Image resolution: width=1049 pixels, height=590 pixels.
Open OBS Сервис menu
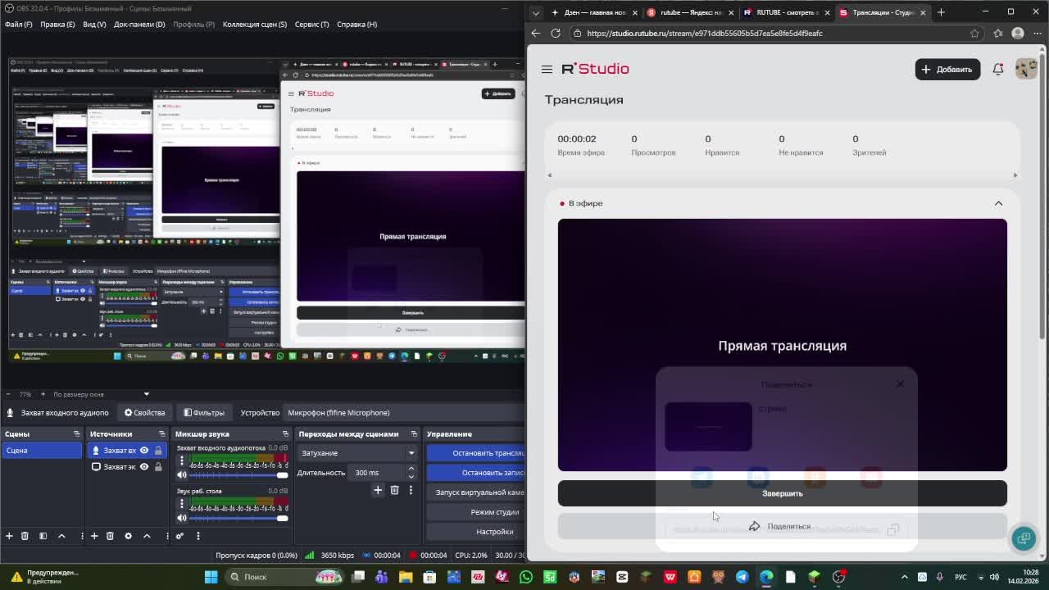311,25
